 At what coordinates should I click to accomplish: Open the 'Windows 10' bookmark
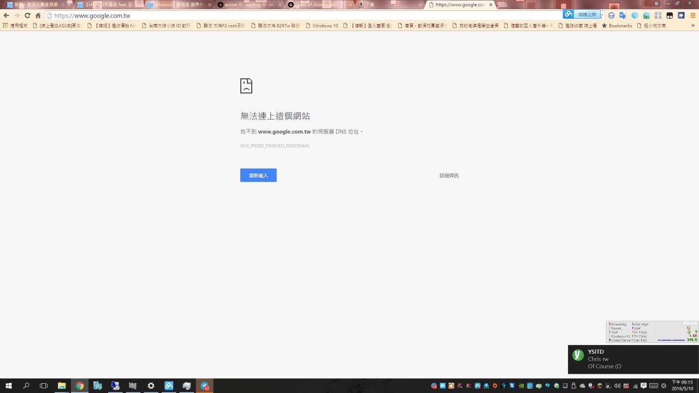pyautogui.click(x=322, y=26)
